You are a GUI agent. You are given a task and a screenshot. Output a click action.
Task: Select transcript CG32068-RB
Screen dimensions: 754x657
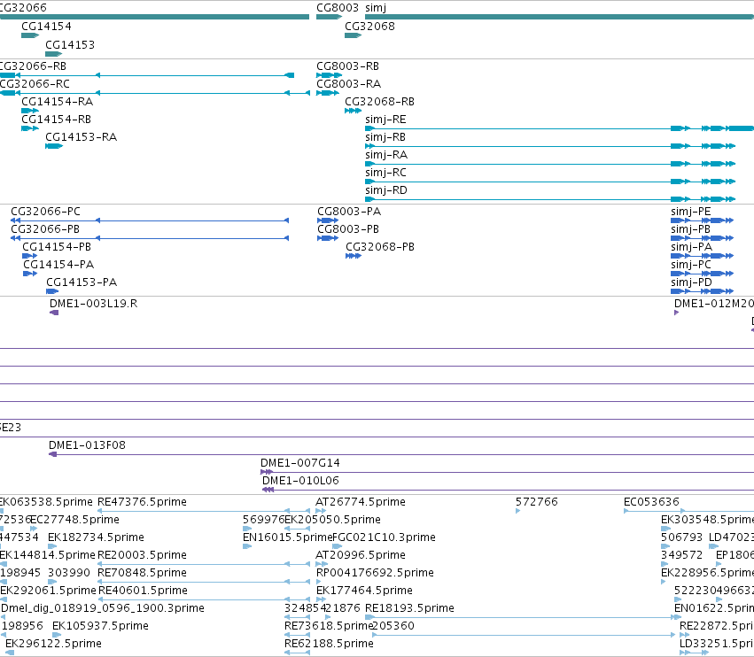pyautogui.click(x=379, y=102)
